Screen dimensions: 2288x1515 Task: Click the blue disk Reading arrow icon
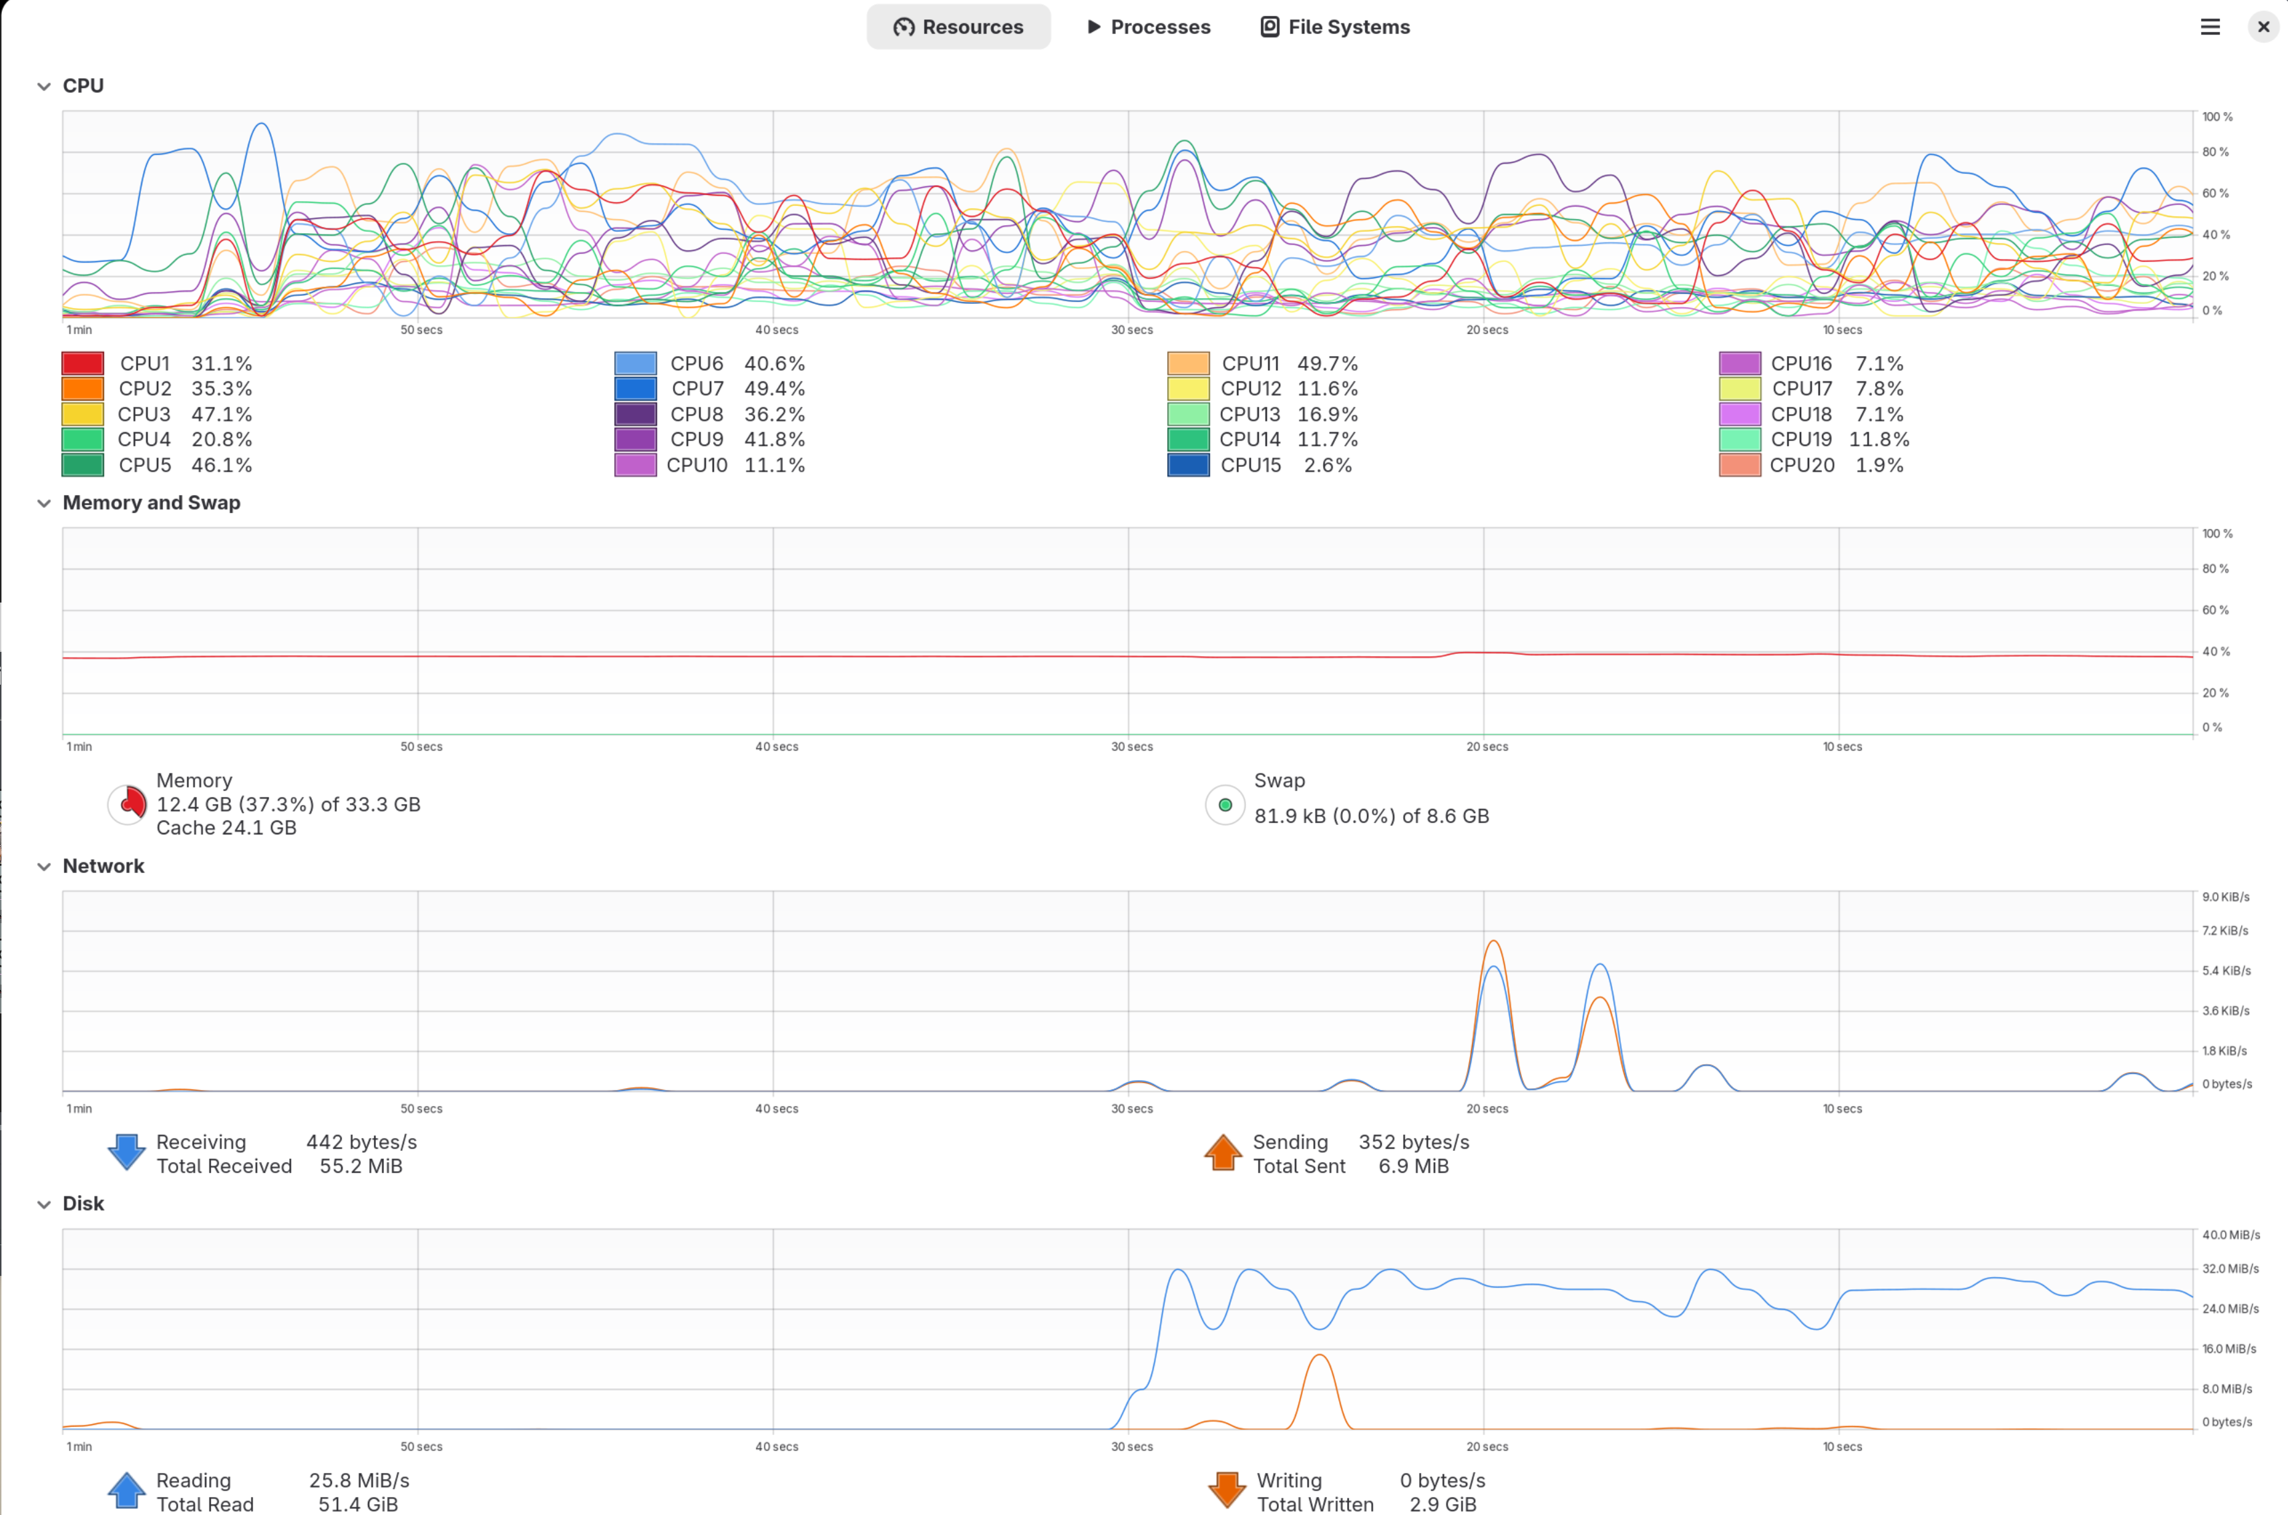(x=126, y=1491)
